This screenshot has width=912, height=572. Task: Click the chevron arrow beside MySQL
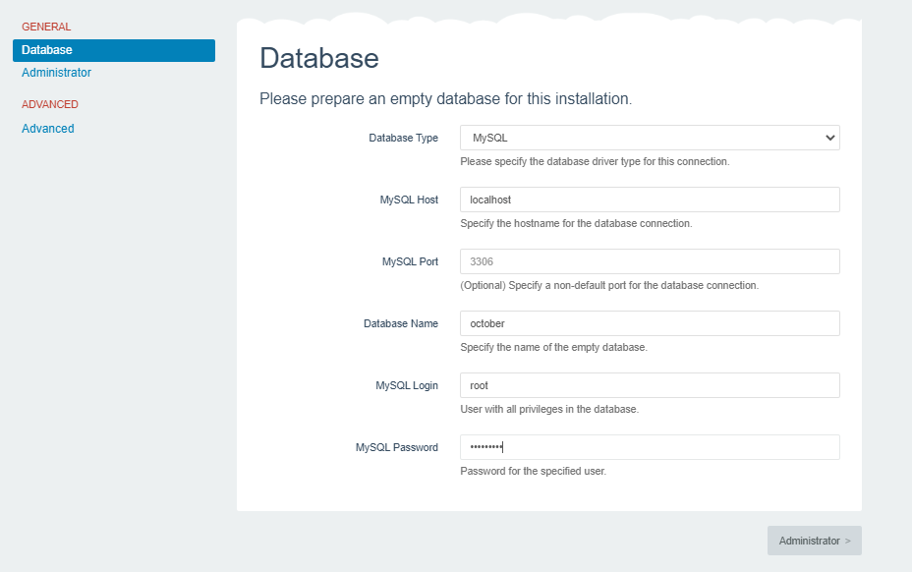(x=829, y=138)
